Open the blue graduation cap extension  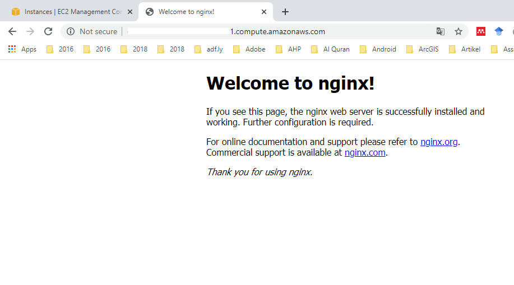[x=499, y=31]
